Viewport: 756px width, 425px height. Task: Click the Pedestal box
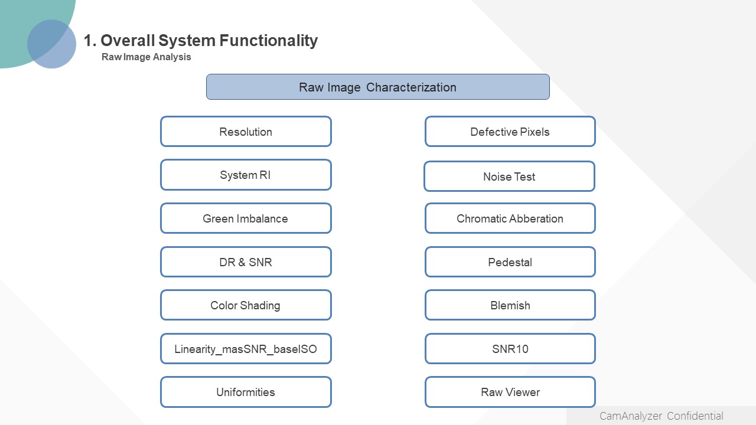[x=510, y=262]
